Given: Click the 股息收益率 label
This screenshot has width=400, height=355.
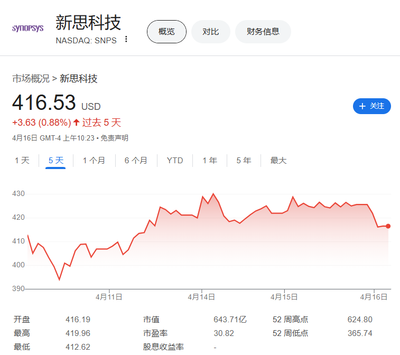Looking at the screenshot, I should 163,347.
